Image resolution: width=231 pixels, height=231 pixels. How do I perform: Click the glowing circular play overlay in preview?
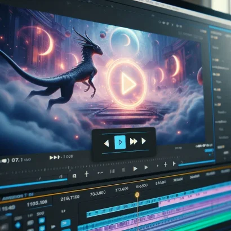coord(126,83)
